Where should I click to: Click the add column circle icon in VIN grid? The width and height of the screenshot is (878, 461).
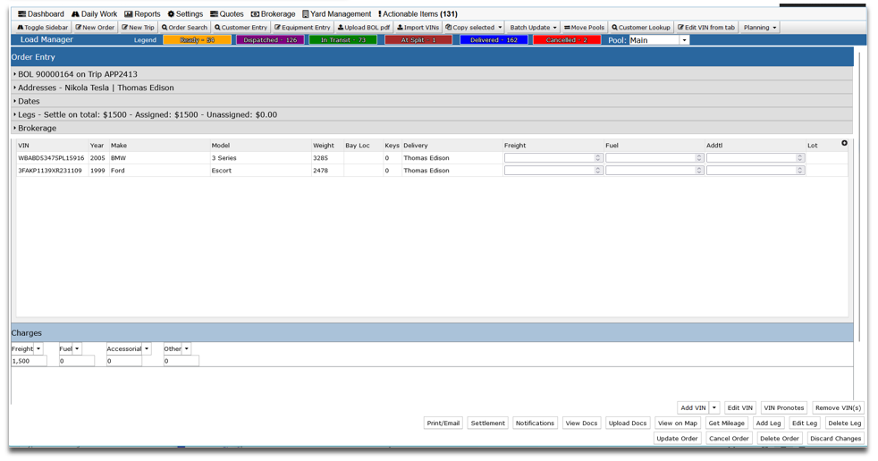(844, 143)
